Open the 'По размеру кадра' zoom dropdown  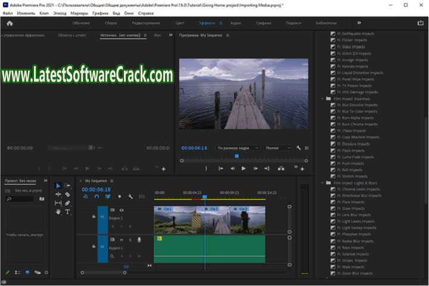(x=237, y=148)
